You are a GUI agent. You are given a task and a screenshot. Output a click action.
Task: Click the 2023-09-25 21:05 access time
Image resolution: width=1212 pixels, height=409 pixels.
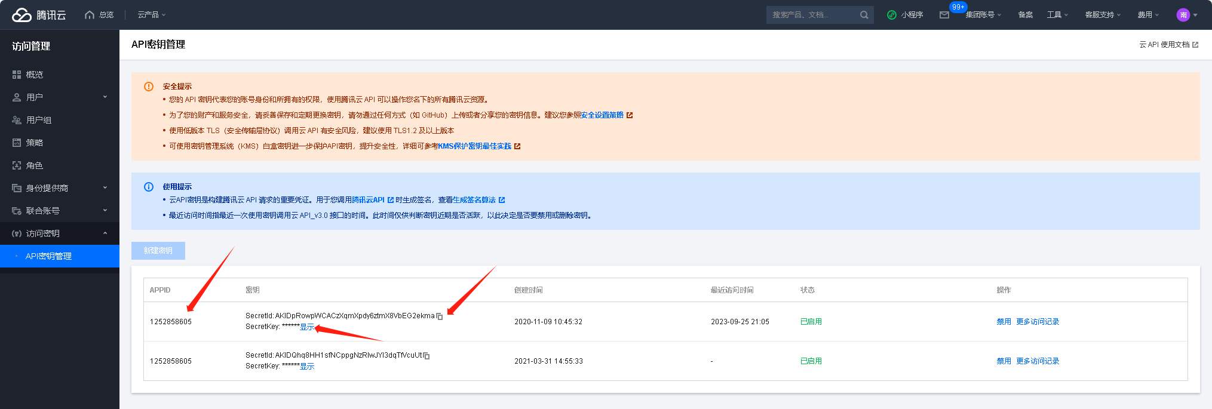(740, 322)
